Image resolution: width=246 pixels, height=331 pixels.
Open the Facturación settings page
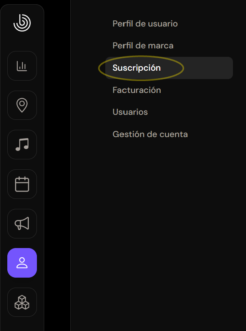point(137,90)
